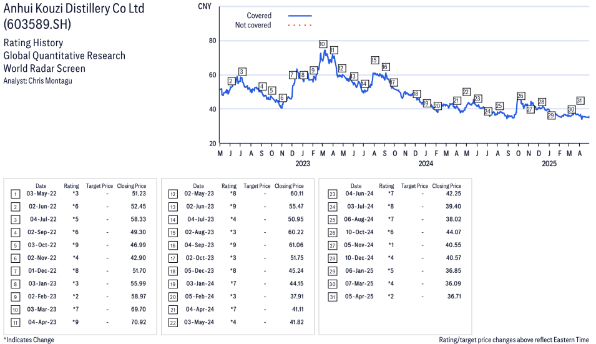Click chart marker 22 near May 2024
This screenshot has width=596, height=344.
coord(466,92)
